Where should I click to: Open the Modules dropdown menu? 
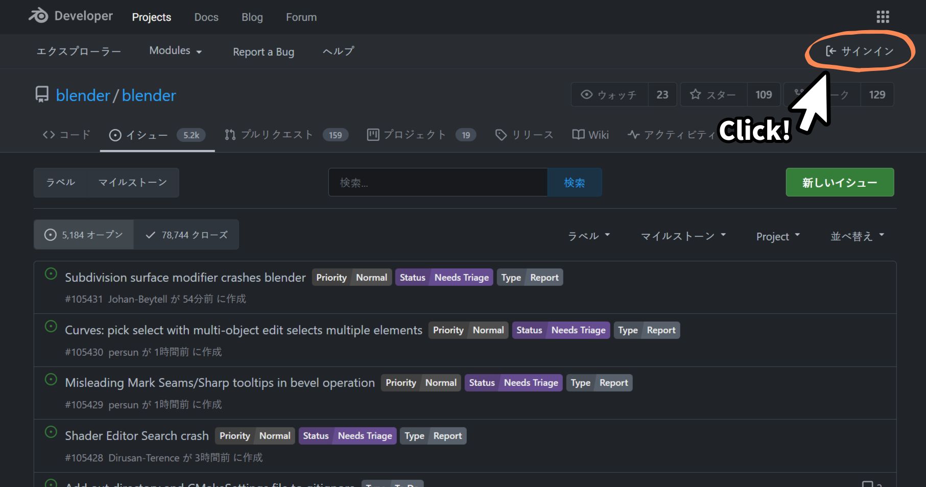coord(175,51)
